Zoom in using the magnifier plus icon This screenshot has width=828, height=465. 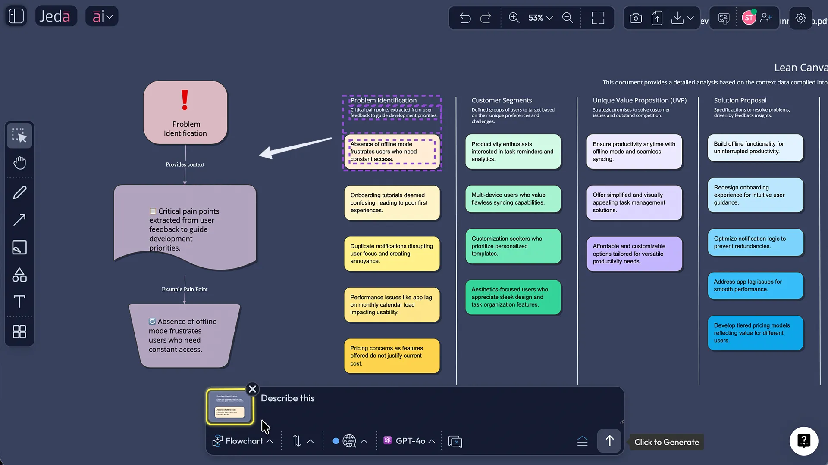(x=514, y=18)
